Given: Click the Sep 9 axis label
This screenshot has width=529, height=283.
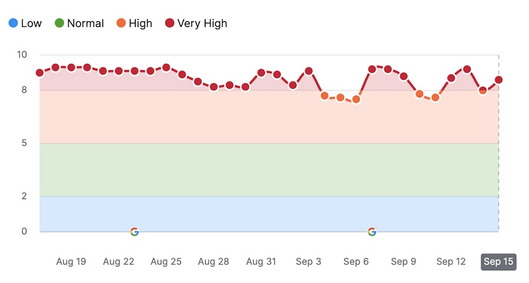Looking at the screenshot, I should tap(404, 262).
